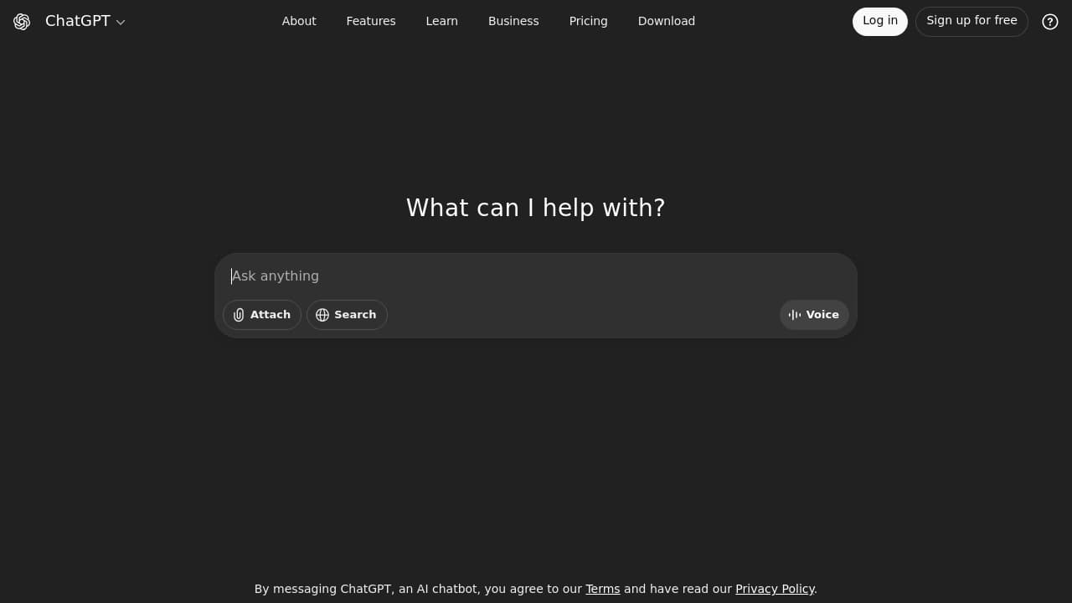The height and width of the screenshot is (603, 1072).
Task: Expand the ChatGPT model dropdown
Action: tap(120, 22)
